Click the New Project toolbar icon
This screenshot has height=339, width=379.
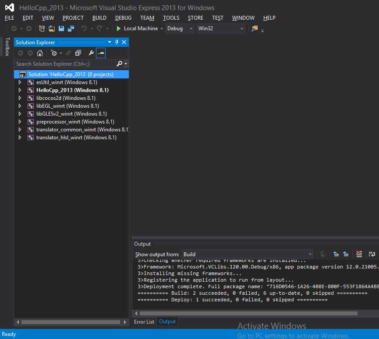click(x=42, y=28)
